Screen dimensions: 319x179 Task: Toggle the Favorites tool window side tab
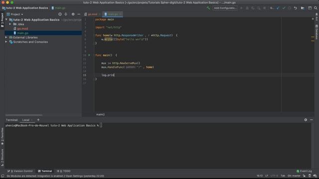click(2, 136)
